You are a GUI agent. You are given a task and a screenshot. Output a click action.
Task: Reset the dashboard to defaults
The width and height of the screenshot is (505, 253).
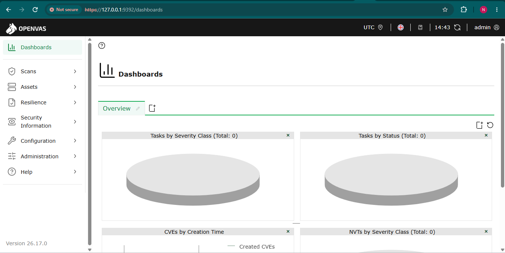coord(490,125)
